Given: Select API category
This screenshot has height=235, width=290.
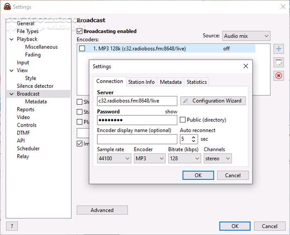Looking at the screenshot, I should (x=21, y=141).
